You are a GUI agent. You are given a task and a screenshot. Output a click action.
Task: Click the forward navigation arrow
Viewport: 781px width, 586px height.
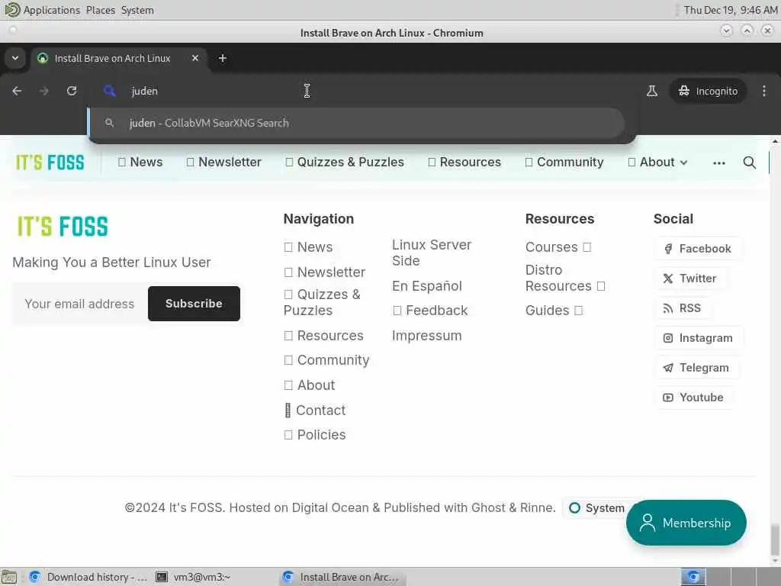point(44,91)
